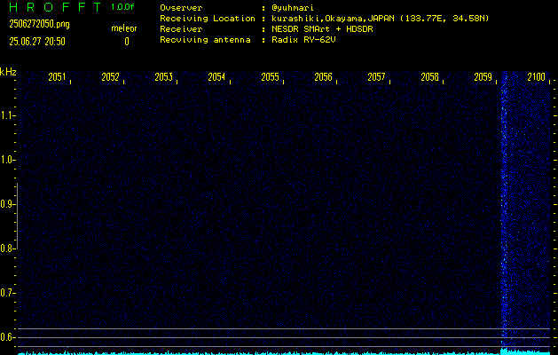Click the 1.1 kHz frequency label
The image size is (558, 355).
click(7, 115)
